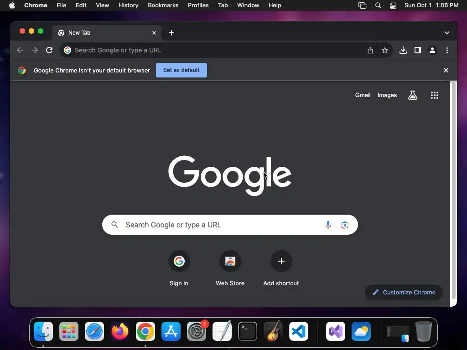
Task: Click the Google logo doodle
Action: [230, 175]
